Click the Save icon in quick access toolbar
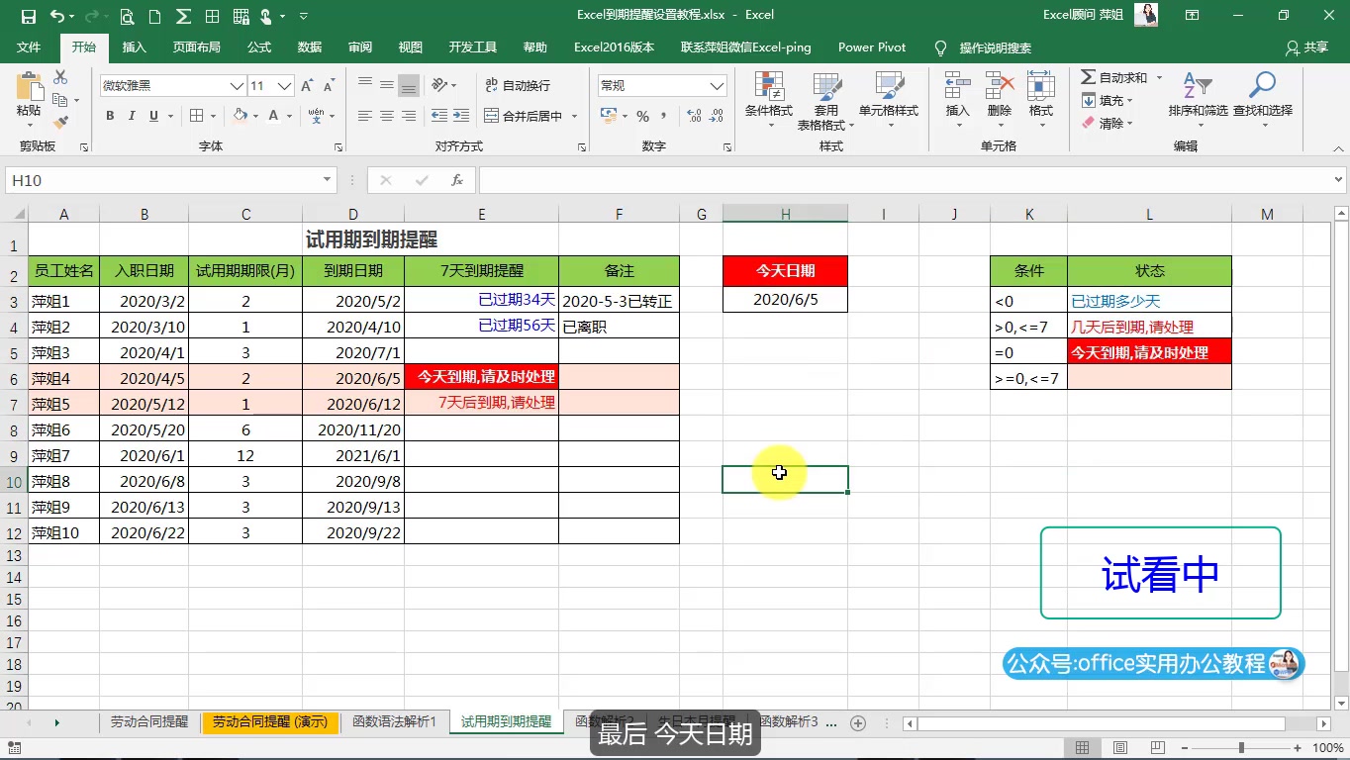The image size is (1350, 760). pos(28,16)
